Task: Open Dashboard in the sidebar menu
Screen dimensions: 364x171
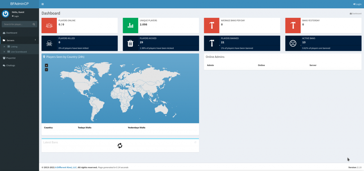Action: click(12, 33)
